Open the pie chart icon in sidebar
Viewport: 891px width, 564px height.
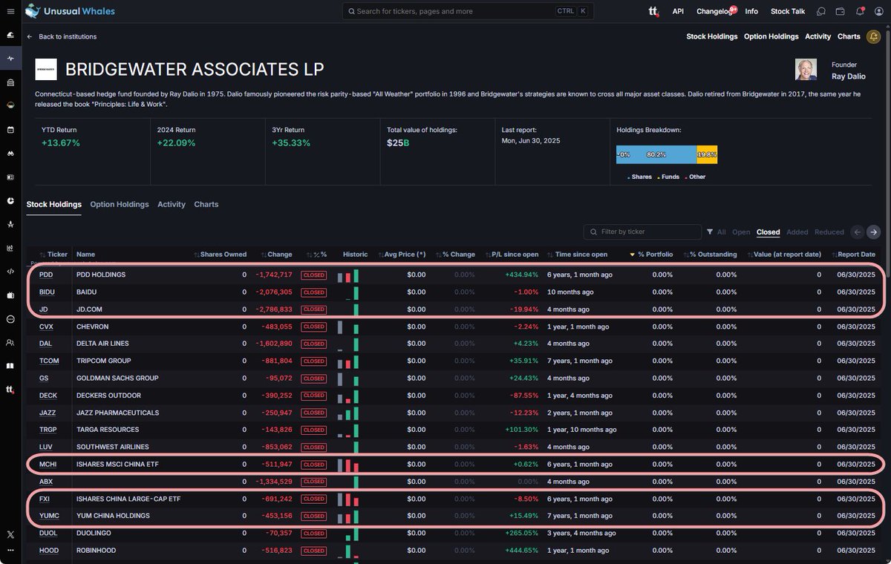tap(10, 200)
